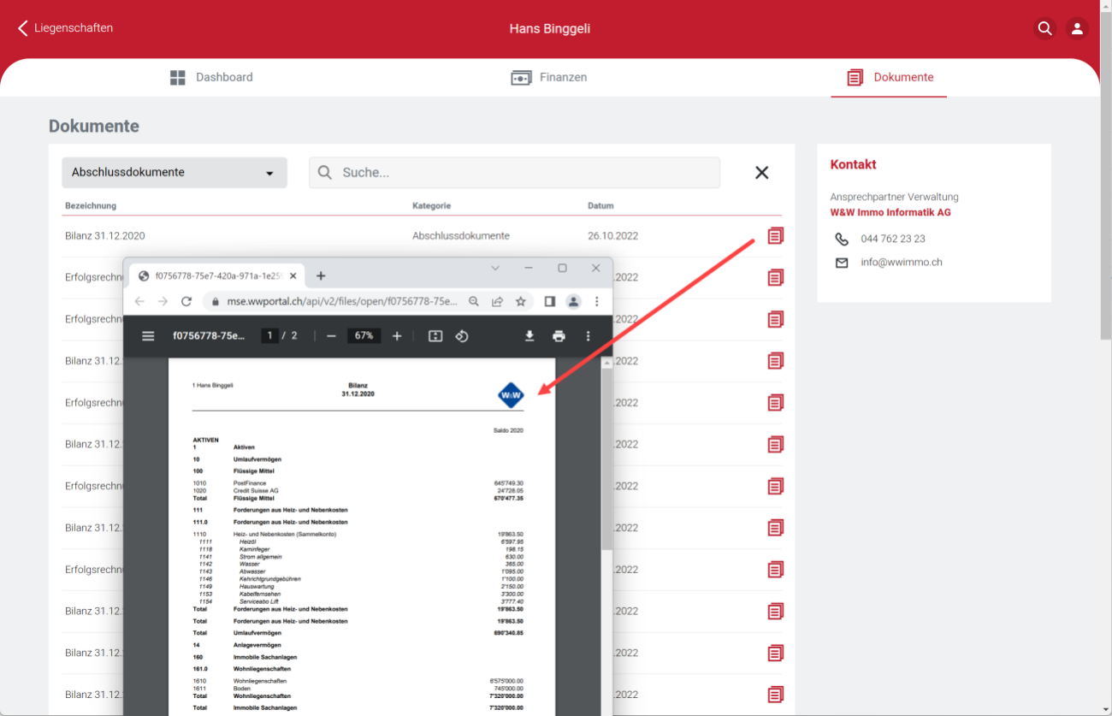Clear the filter with the X beside the search field
Image resolution: width=1112 pixels, height=716 pixels.
coord(761,173)
